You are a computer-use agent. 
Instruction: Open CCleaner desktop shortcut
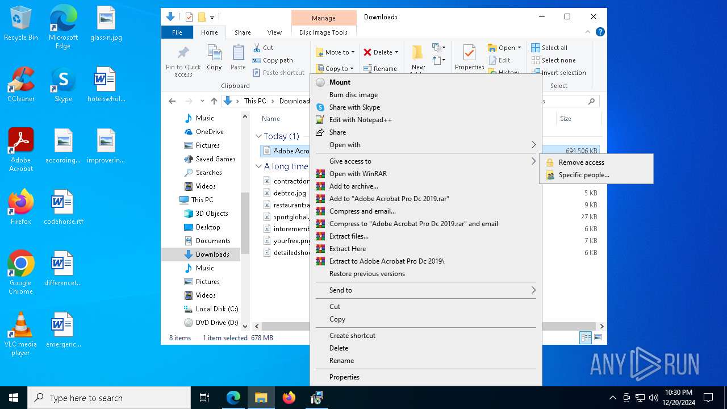tap(21, 85)
